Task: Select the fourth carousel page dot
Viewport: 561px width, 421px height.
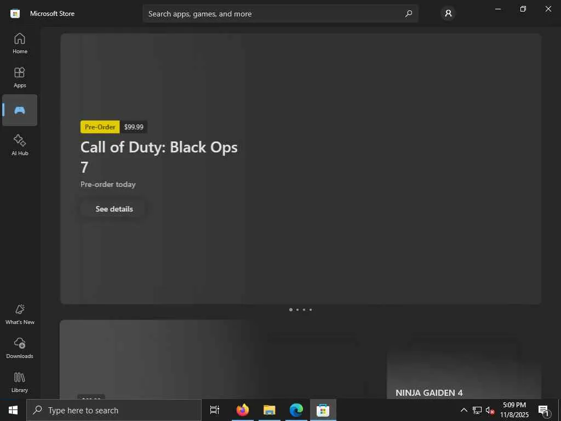Action: 311,310
